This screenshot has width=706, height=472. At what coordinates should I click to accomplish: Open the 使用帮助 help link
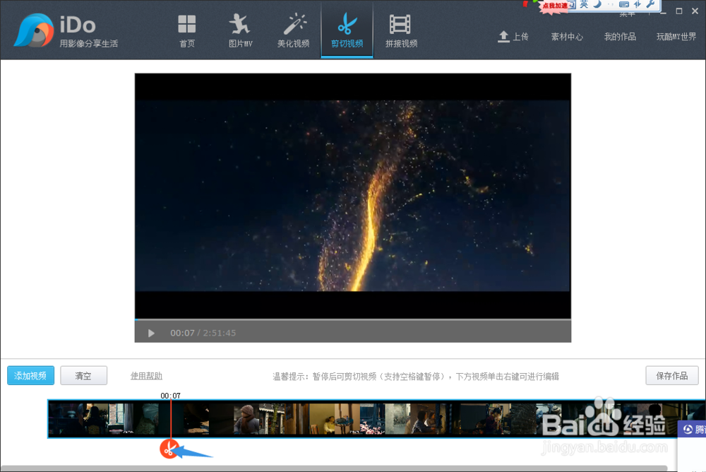click(x=146, y=375)
